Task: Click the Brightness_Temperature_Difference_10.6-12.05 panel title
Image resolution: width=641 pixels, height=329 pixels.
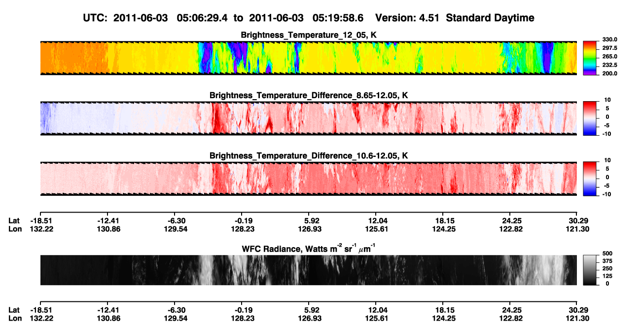Action: (x=309, y=156)
